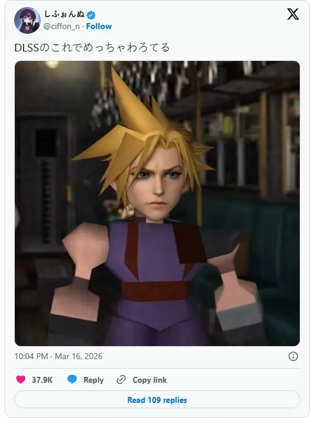This screenshot has height=423, width=311.
Task: Open the しふぉんぬ display name link
Action: [64, 14]
